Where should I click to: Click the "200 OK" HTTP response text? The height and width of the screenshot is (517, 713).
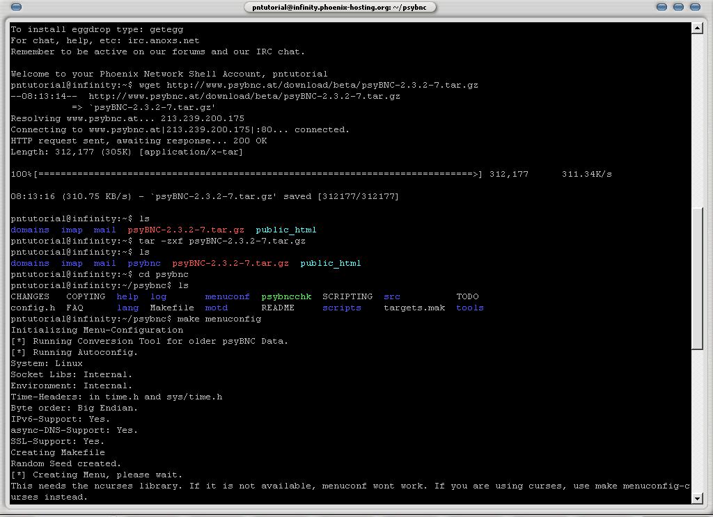250,141
